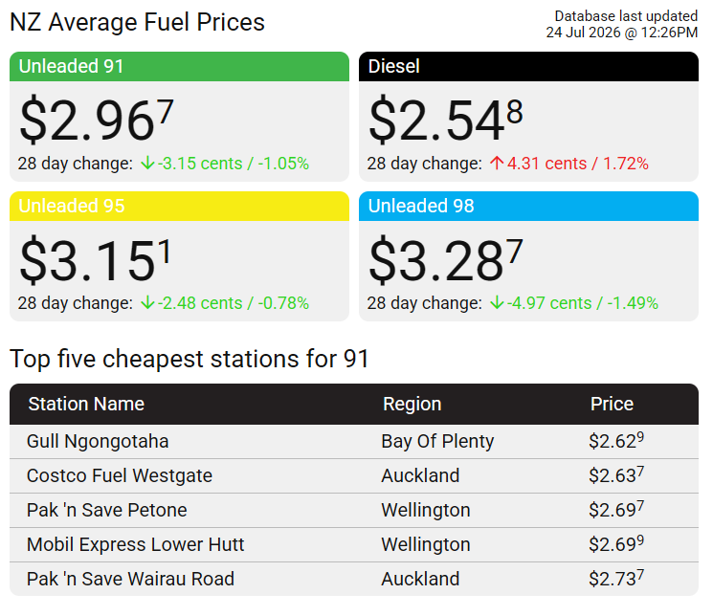This screenshot has width=713, height=616.
Task: Select the green Unleaded 91 header
Action: (179, 66)
